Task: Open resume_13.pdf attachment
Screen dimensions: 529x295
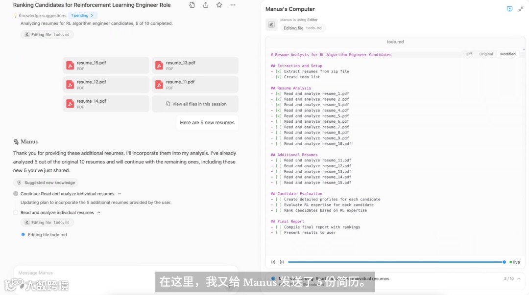Action: (x=195, y=66)
